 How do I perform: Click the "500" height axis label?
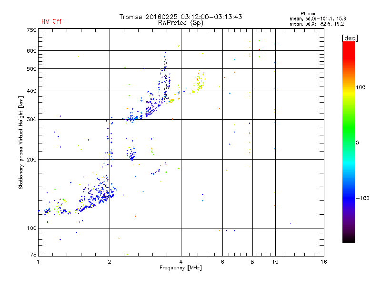(x=31, y=69)
